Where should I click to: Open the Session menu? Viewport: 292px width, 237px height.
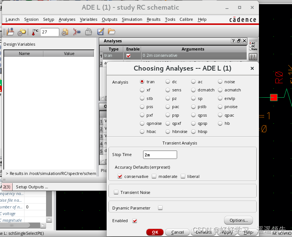click(31, 19)
